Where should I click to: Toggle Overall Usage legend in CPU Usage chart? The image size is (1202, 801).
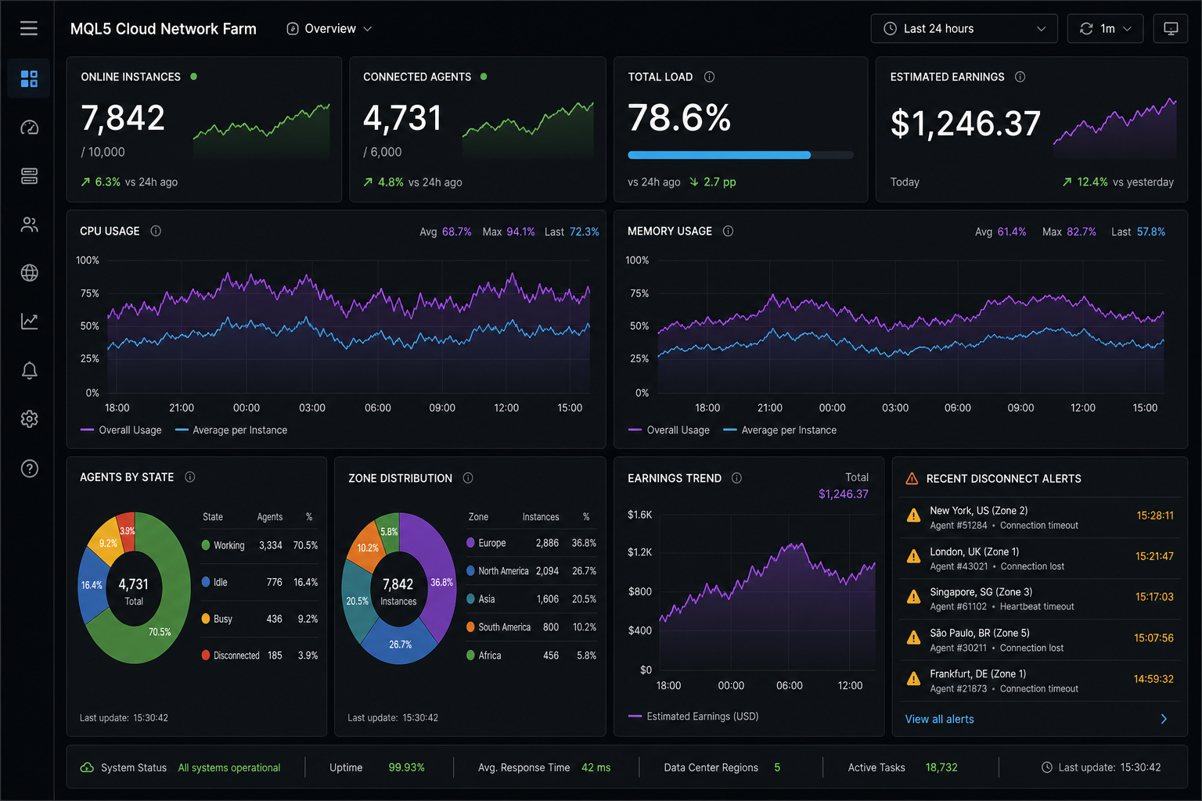click(x=121, y=430)
